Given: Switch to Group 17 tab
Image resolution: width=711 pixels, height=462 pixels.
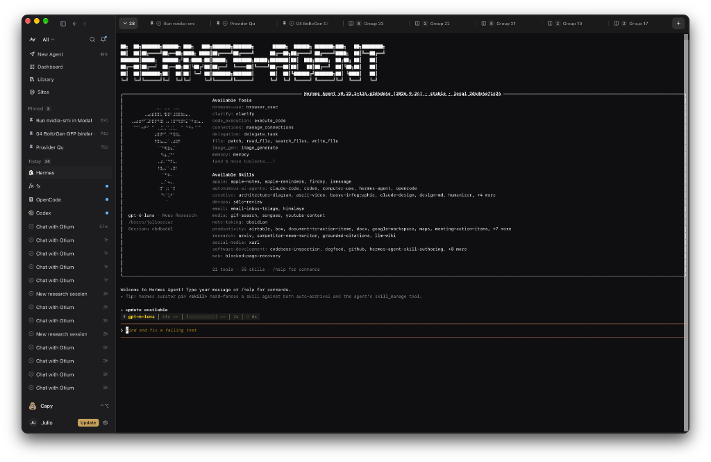Looking at the screenshot, I should [635, 24].
